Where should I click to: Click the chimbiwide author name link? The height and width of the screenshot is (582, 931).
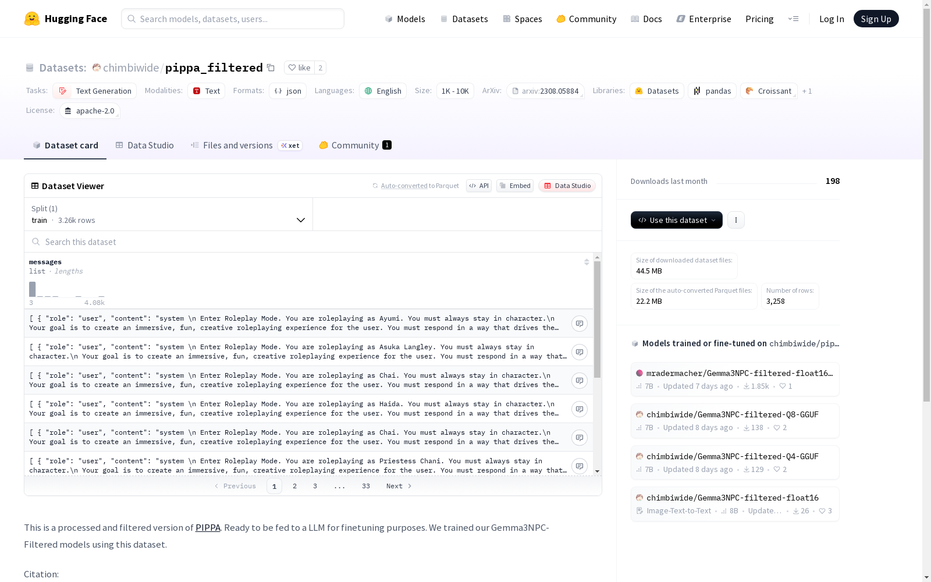pyautogui.click(x=131, y=68)
